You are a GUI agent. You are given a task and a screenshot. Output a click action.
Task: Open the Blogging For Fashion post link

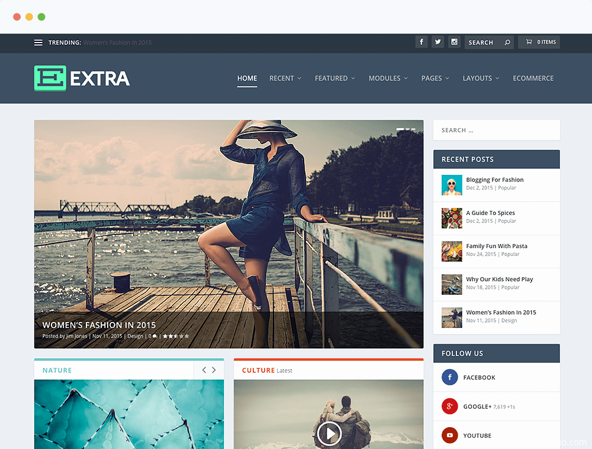point(494,180)
